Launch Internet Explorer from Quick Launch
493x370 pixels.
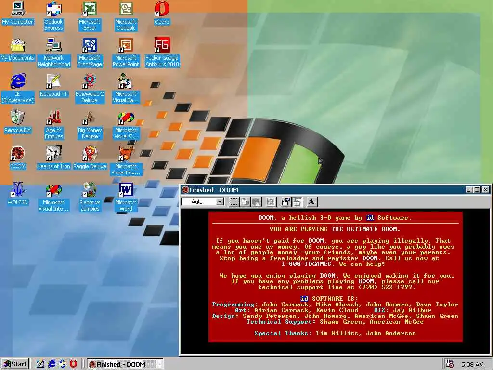(x=52, y=364)
